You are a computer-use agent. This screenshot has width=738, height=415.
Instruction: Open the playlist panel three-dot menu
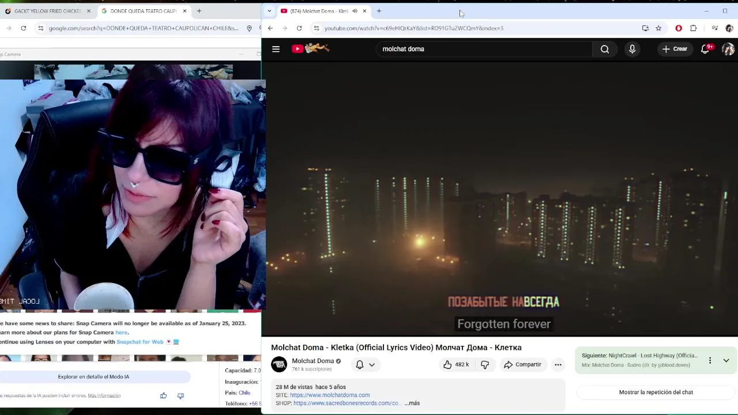click(710, 360)
